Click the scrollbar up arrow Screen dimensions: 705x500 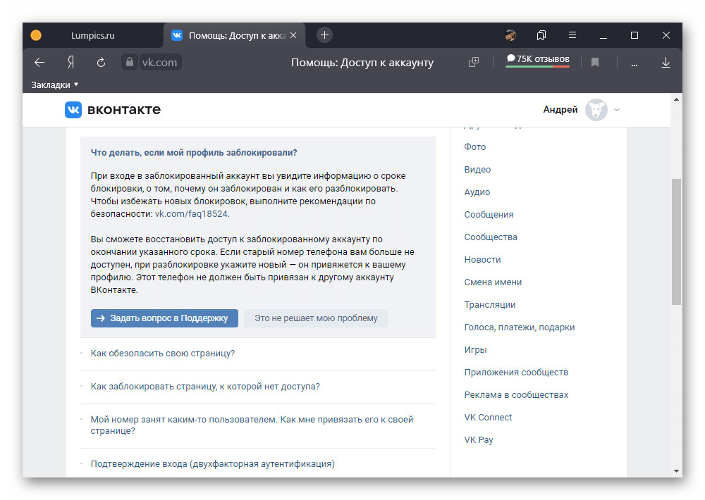(676, 99)
